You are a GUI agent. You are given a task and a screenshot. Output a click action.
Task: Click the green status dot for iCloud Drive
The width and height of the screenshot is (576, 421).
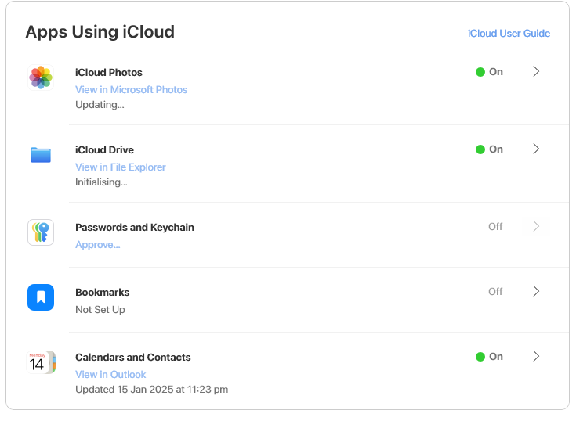click(x=480, y=149)
